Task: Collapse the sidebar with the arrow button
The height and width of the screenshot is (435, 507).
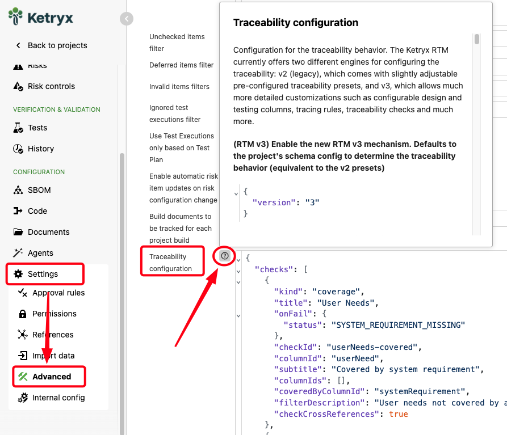Action: point(127,19)
